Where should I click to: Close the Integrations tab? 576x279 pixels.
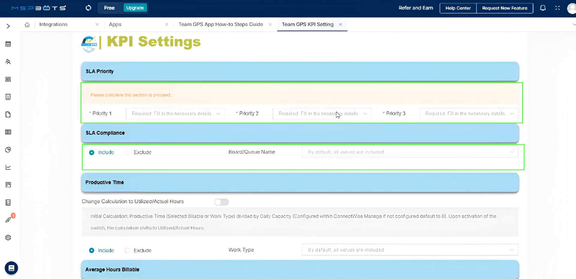[97, 25]
